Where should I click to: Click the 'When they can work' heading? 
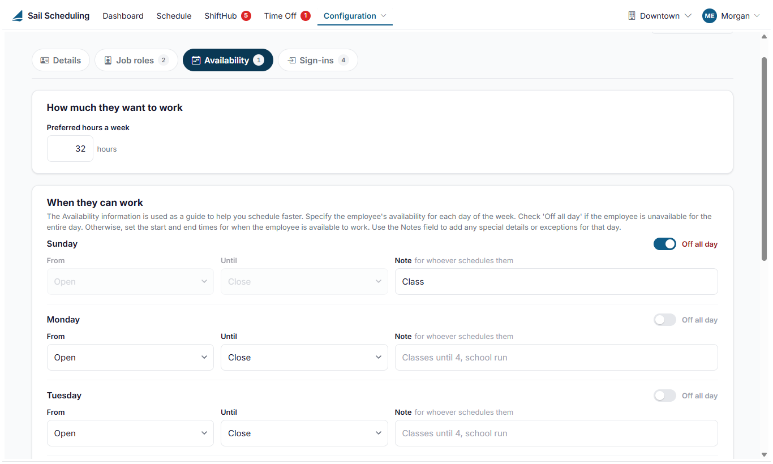click(95, 203)
